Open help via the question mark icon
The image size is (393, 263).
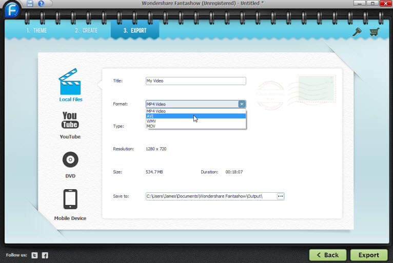pos(41,4)
